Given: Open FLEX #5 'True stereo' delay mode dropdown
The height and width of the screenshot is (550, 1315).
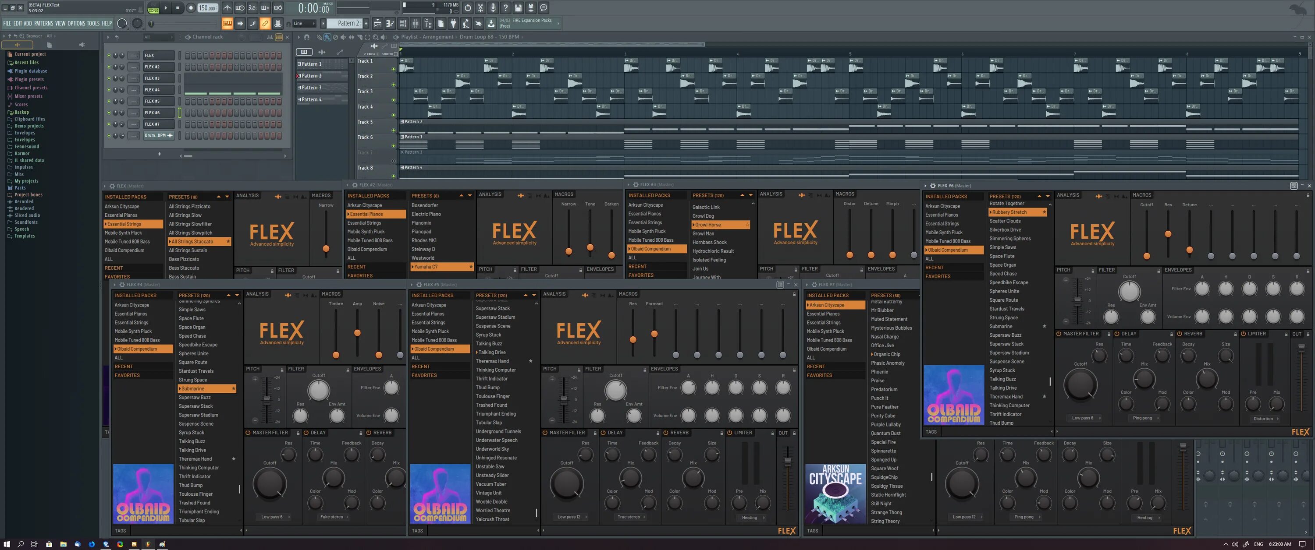Looking at the screenshot, I should (x=631, y=517).
